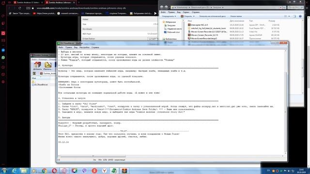
Task: Open Extensions cube icon in Opera sidebar
Action: [3, 74]
